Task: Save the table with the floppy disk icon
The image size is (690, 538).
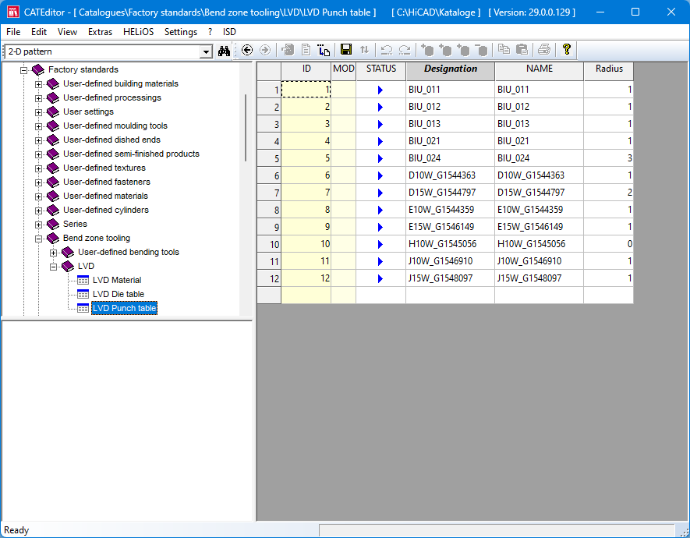Action: [346, 50]
